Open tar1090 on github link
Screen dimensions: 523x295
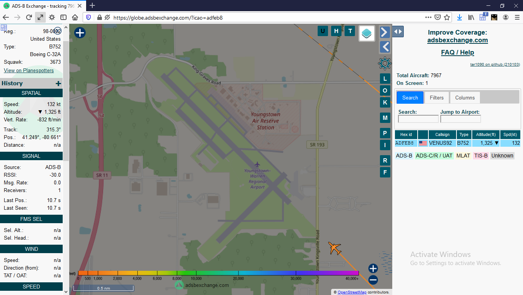click(495, 65)
